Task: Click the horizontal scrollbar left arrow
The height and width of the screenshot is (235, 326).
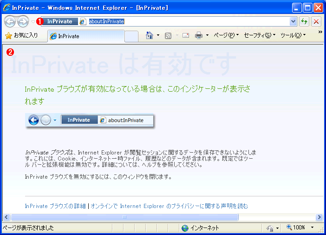Action: click(7, 217)
